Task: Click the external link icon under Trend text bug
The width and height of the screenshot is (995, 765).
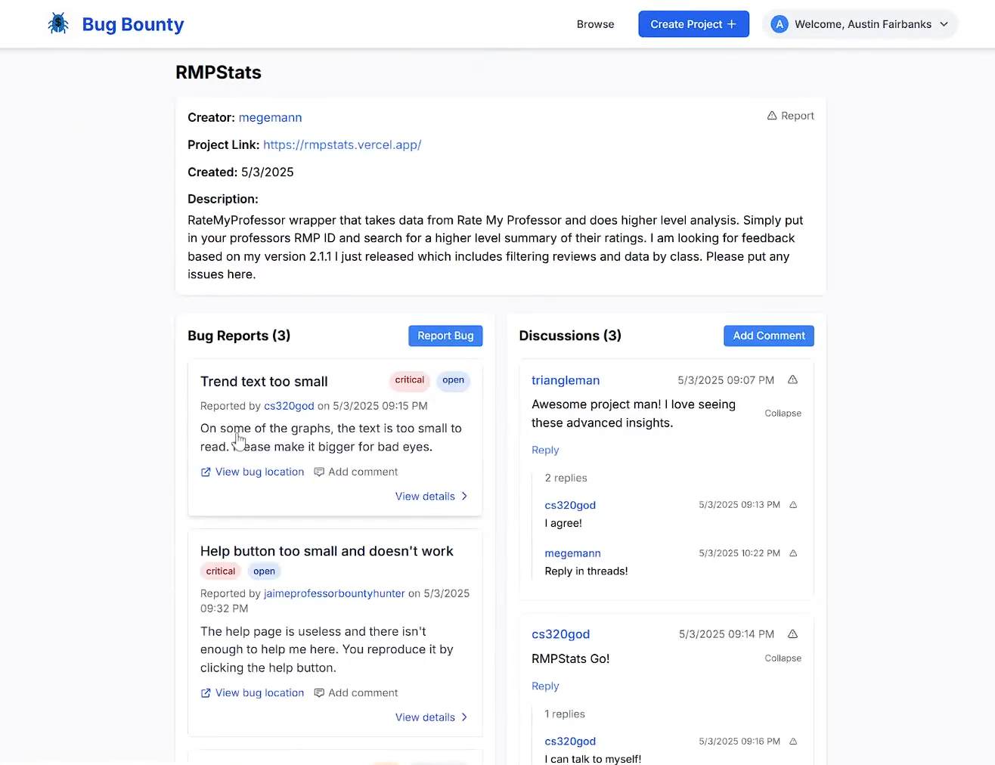Action: 206,472
